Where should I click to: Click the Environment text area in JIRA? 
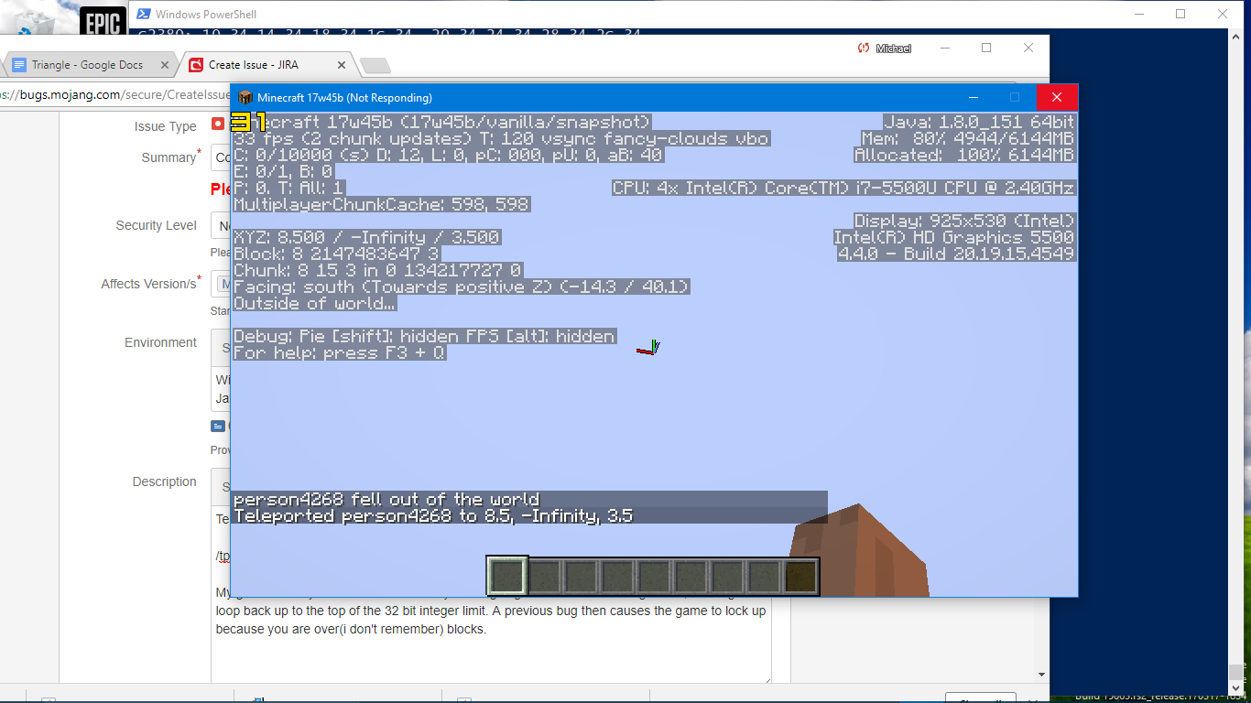[x=221, y=388]
